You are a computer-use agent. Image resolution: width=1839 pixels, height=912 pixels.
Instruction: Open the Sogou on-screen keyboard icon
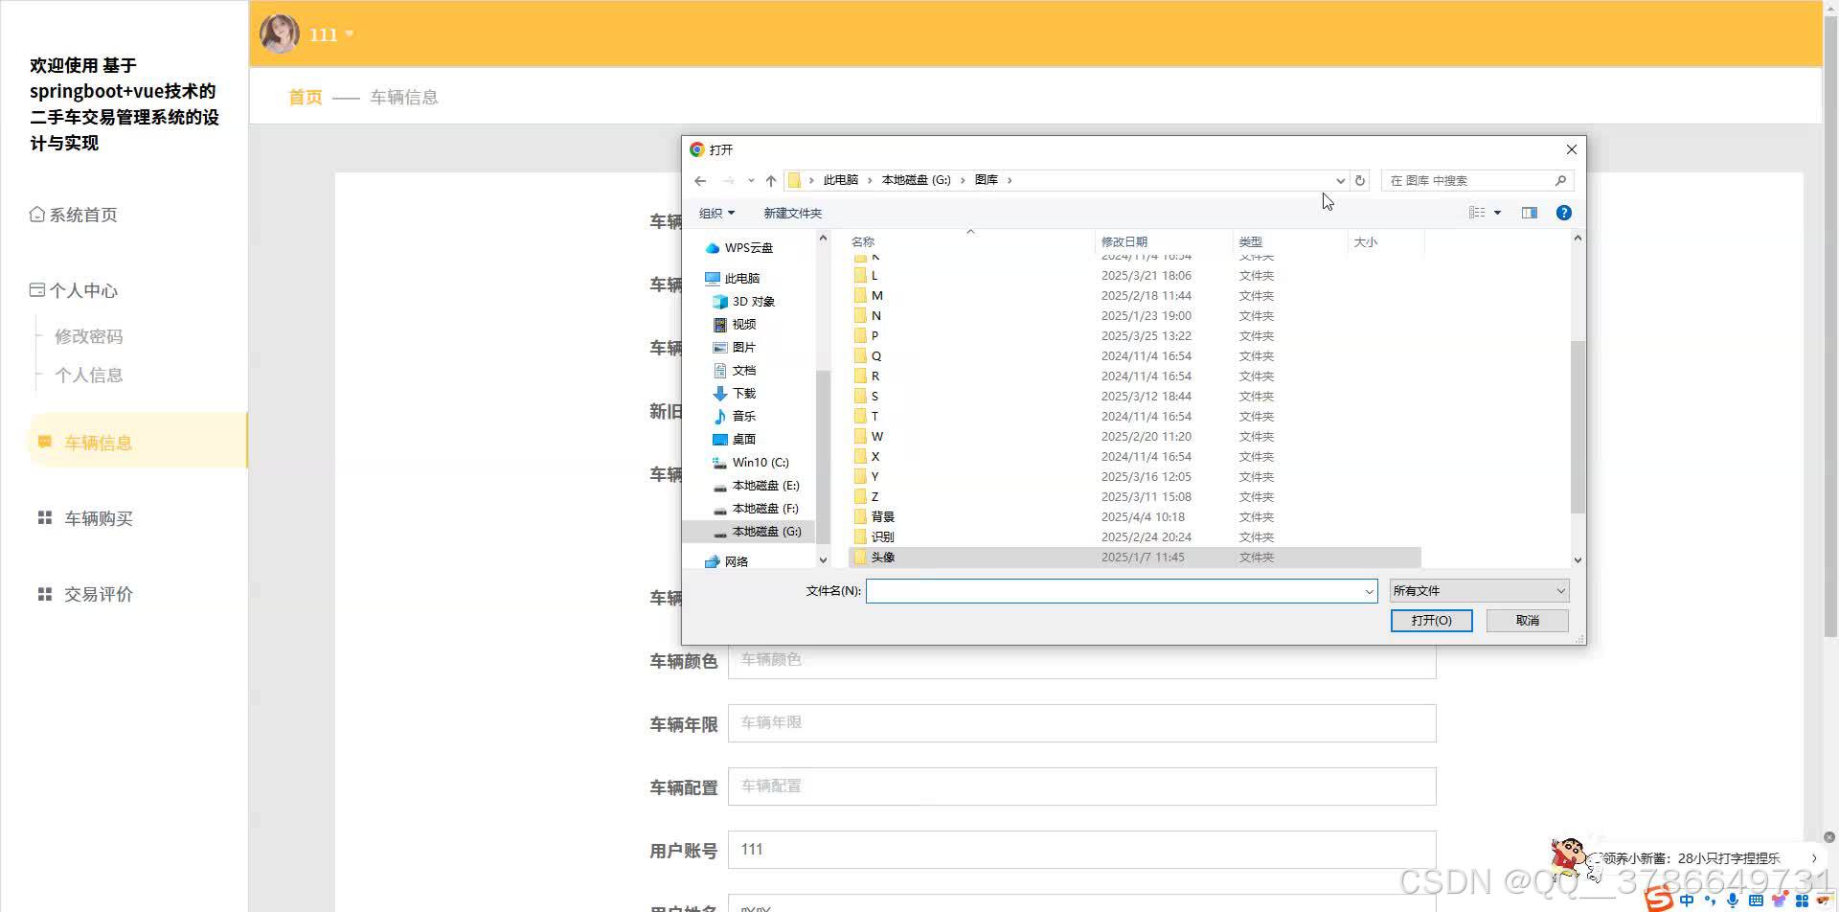coord(1757,901)
